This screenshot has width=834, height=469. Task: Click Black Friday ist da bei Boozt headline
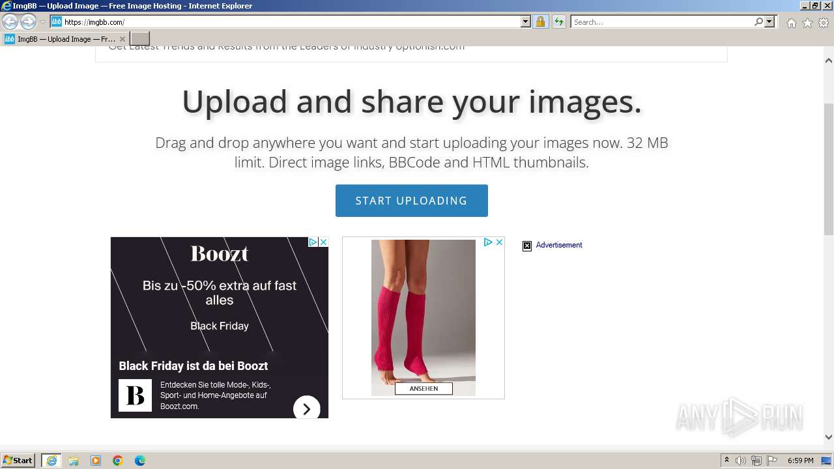click(193, 366)
